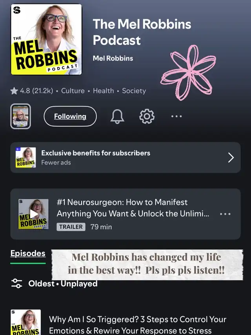Open podcast settings gear icon
251x335 pixels.
[x=147, y=116]
